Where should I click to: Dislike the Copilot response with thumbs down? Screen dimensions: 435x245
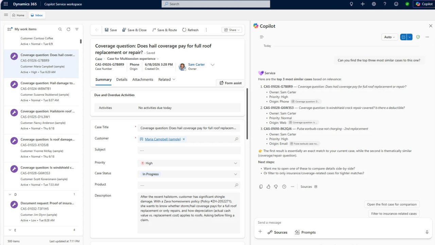point(276,187)
